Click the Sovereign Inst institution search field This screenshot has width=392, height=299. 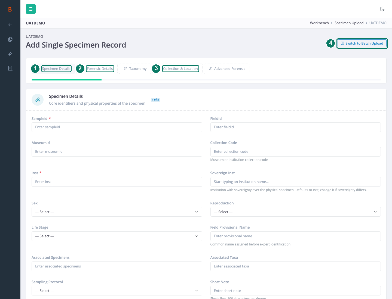(x=295, y=182)
